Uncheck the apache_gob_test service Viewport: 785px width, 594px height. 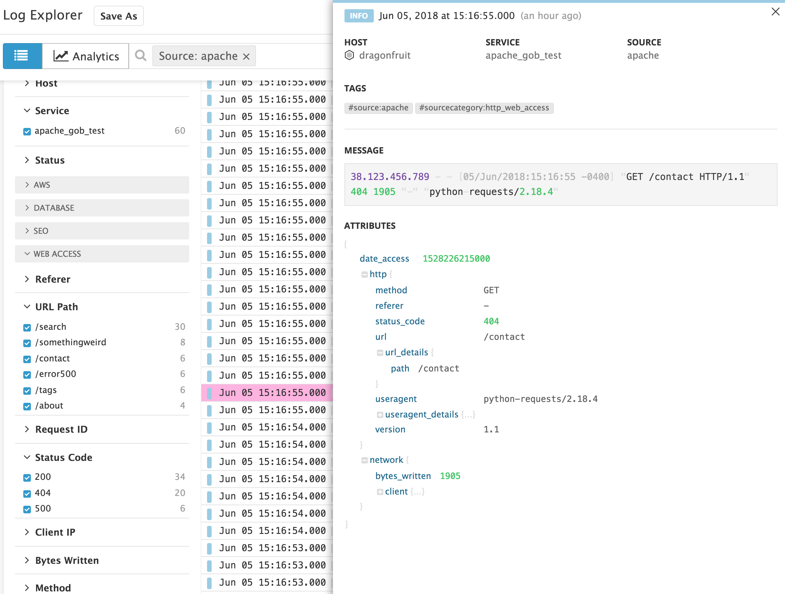27,131
